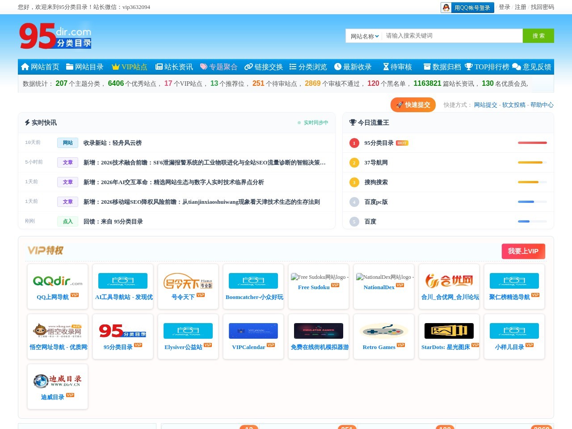
Task: Click the StarDots 星光图床 logo image
Action: (449, 331)
